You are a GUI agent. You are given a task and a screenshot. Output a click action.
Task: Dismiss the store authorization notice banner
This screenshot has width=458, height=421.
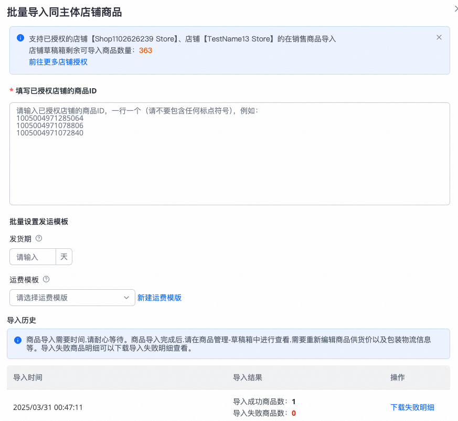click(x=439, y=37)
